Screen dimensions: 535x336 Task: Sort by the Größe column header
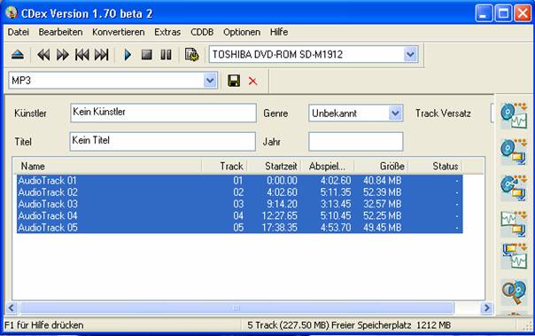click(381, 167)
